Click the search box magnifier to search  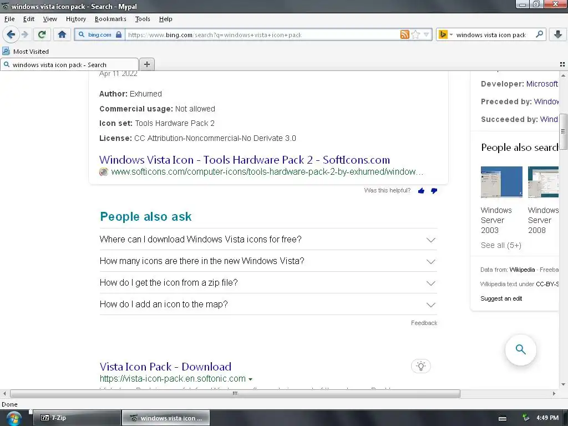click(539, 34)
